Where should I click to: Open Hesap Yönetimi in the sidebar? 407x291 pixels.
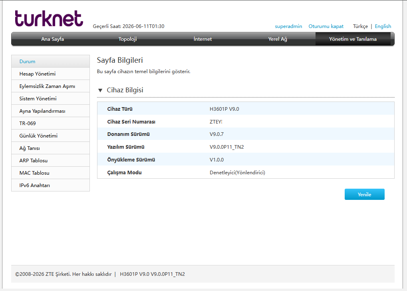pyautogui.click(x=51, y=74)
